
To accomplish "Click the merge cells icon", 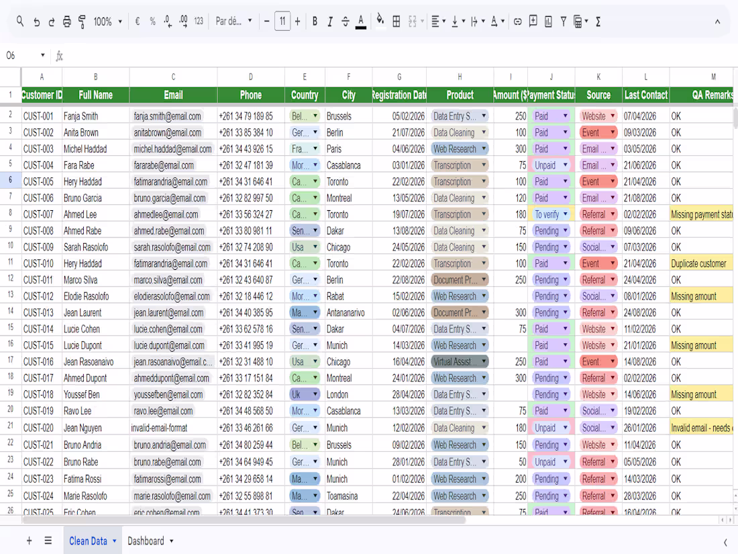I will [x=413, y=21].
